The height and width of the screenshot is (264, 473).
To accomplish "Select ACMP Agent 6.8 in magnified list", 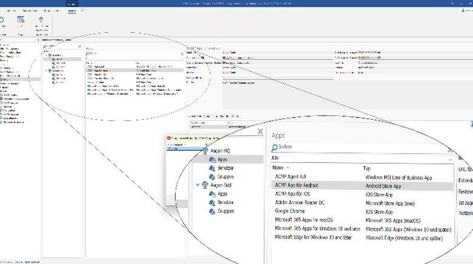I will (290, 177).
